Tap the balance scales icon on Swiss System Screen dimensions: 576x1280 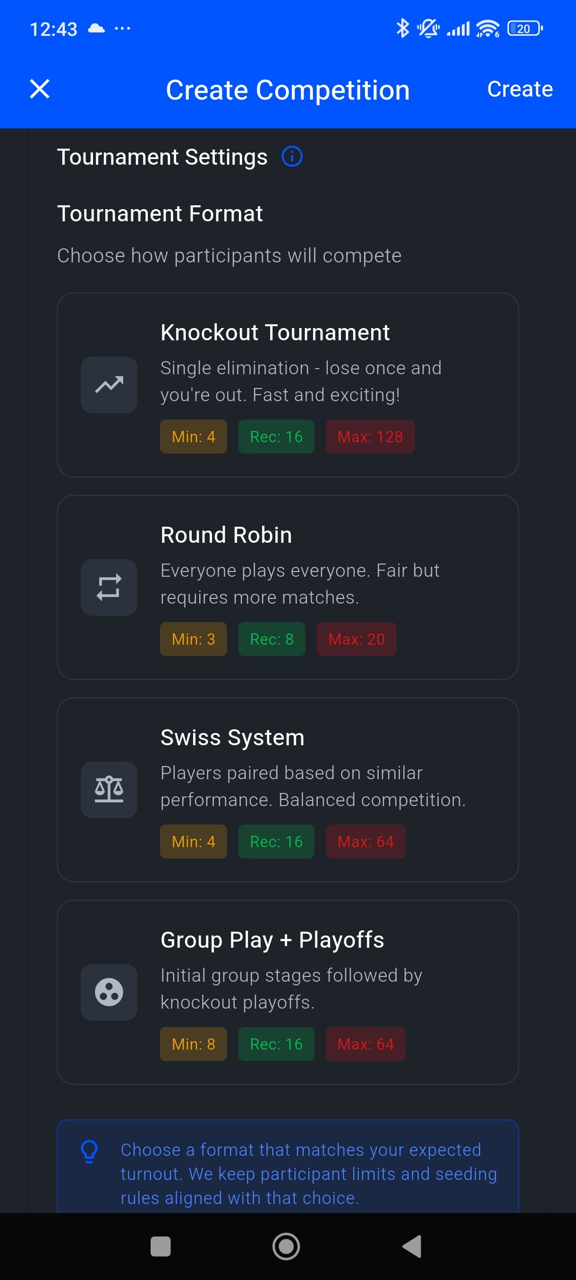pyautogui.click(x=109, y=790)
